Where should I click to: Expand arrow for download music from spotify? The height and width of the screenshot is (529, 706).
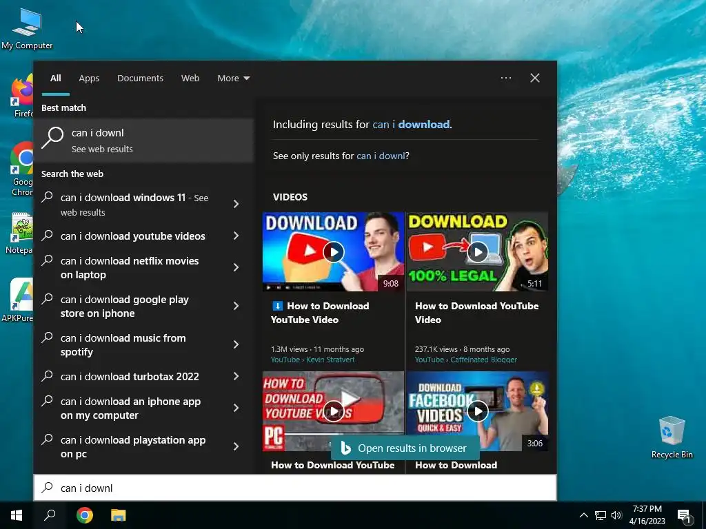236,344
